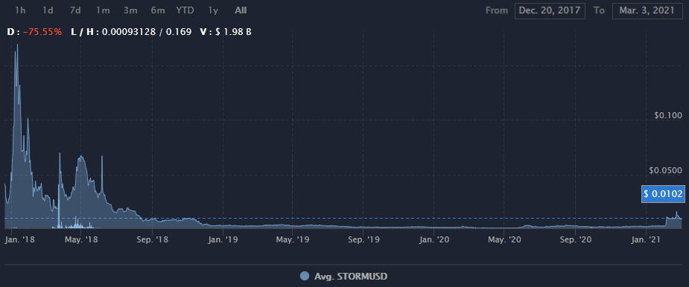Click the Sep. '18 axis label
This screenshot has width=689, height=287.
point(153,239)
